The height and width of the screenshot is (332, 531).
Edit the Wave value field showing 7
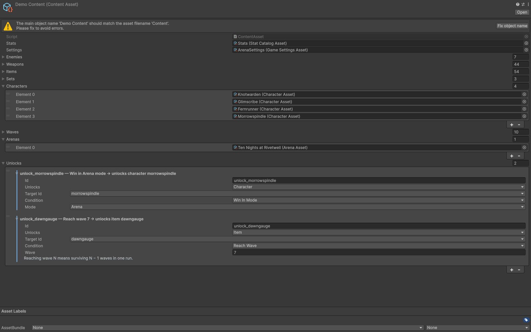coord(379,253)
